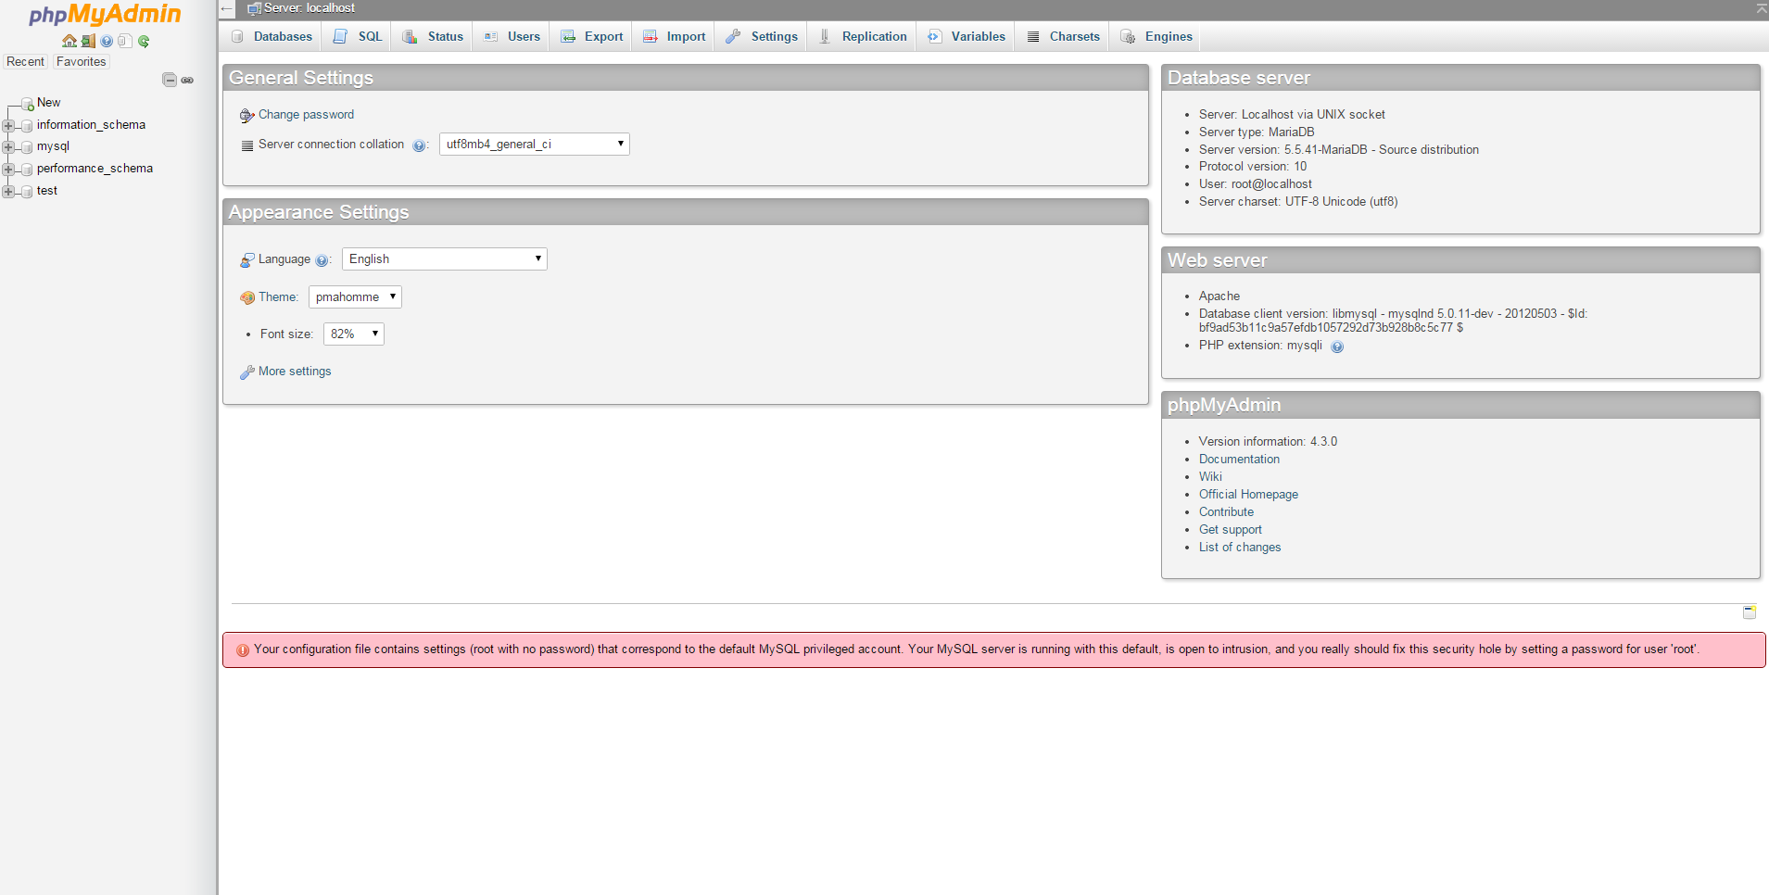
Task: Open the Official Homepage link
Action: 1248,494
